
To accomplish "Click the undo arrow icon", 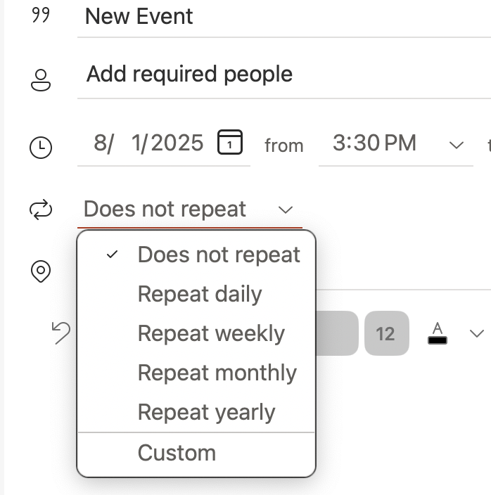I will pos(61,333).
